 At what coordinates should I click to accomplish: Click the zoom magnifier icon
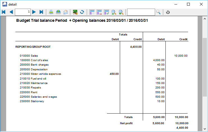(114, 12)
